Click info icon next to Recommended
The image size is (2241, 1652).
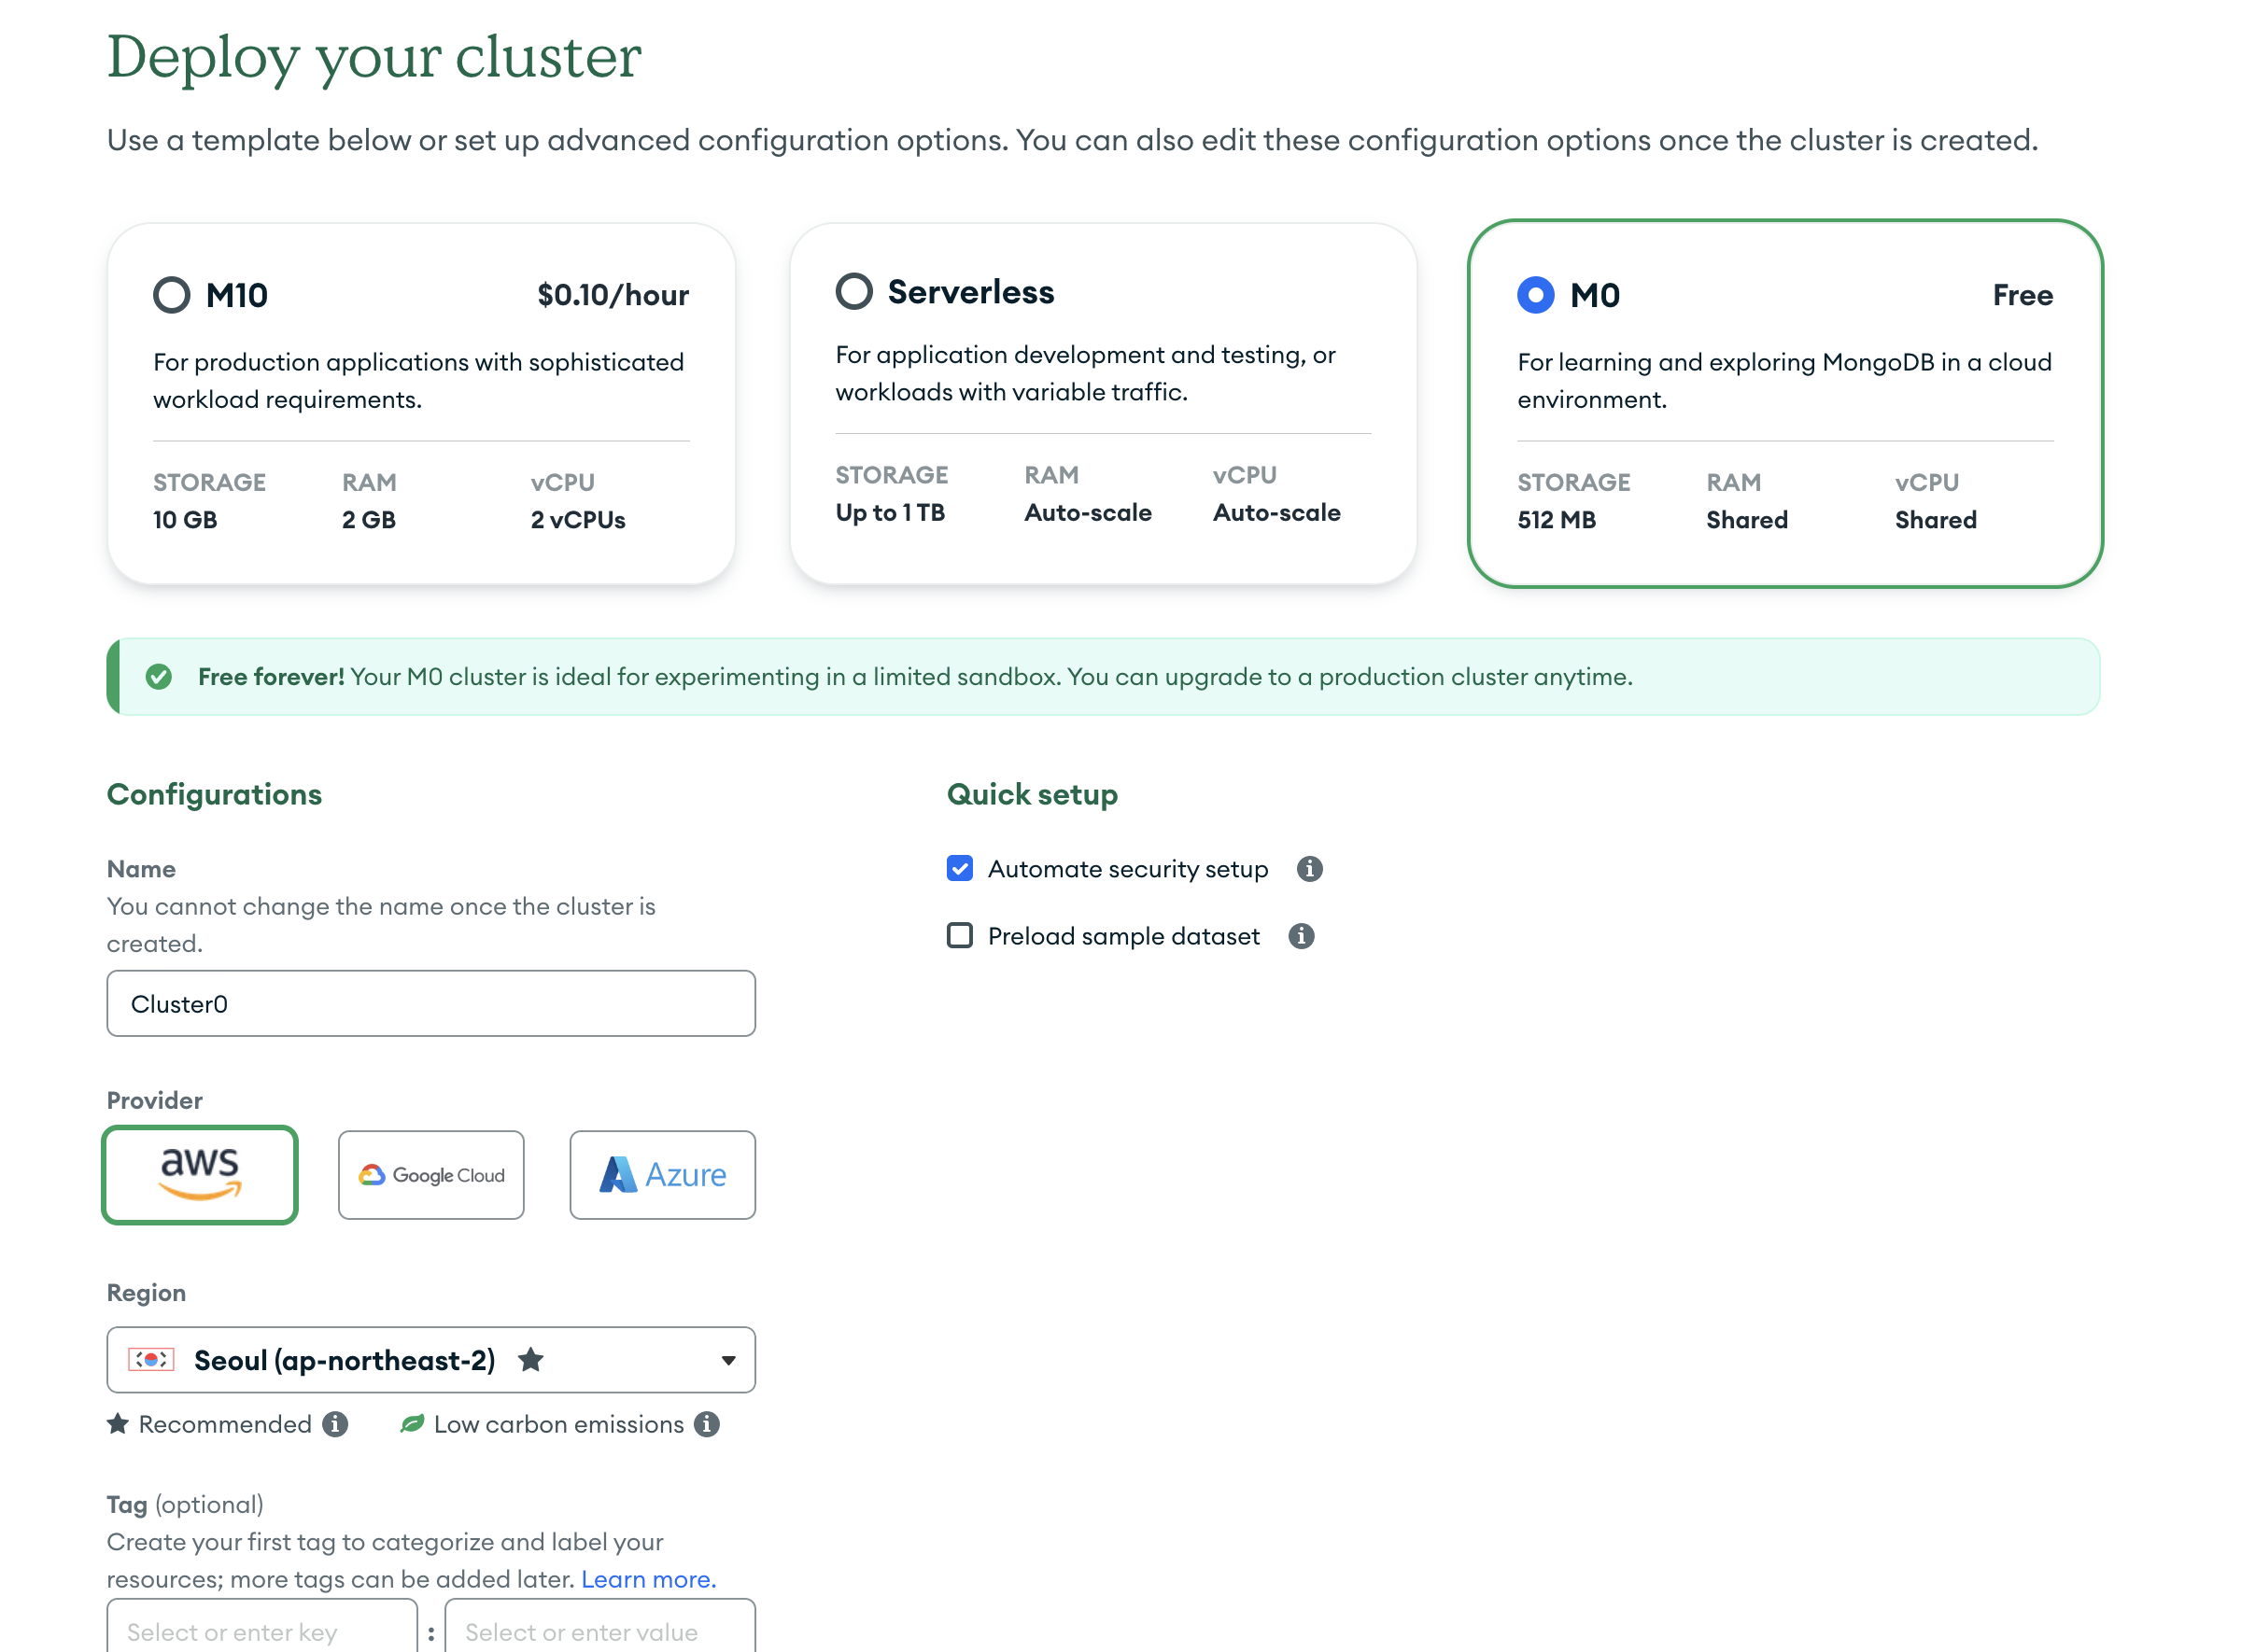pos(335,1424)
